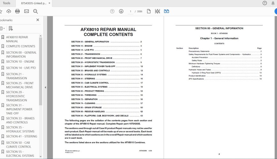
Task: Click the bookmarks scroll down arrow
Action: (41, 156)
